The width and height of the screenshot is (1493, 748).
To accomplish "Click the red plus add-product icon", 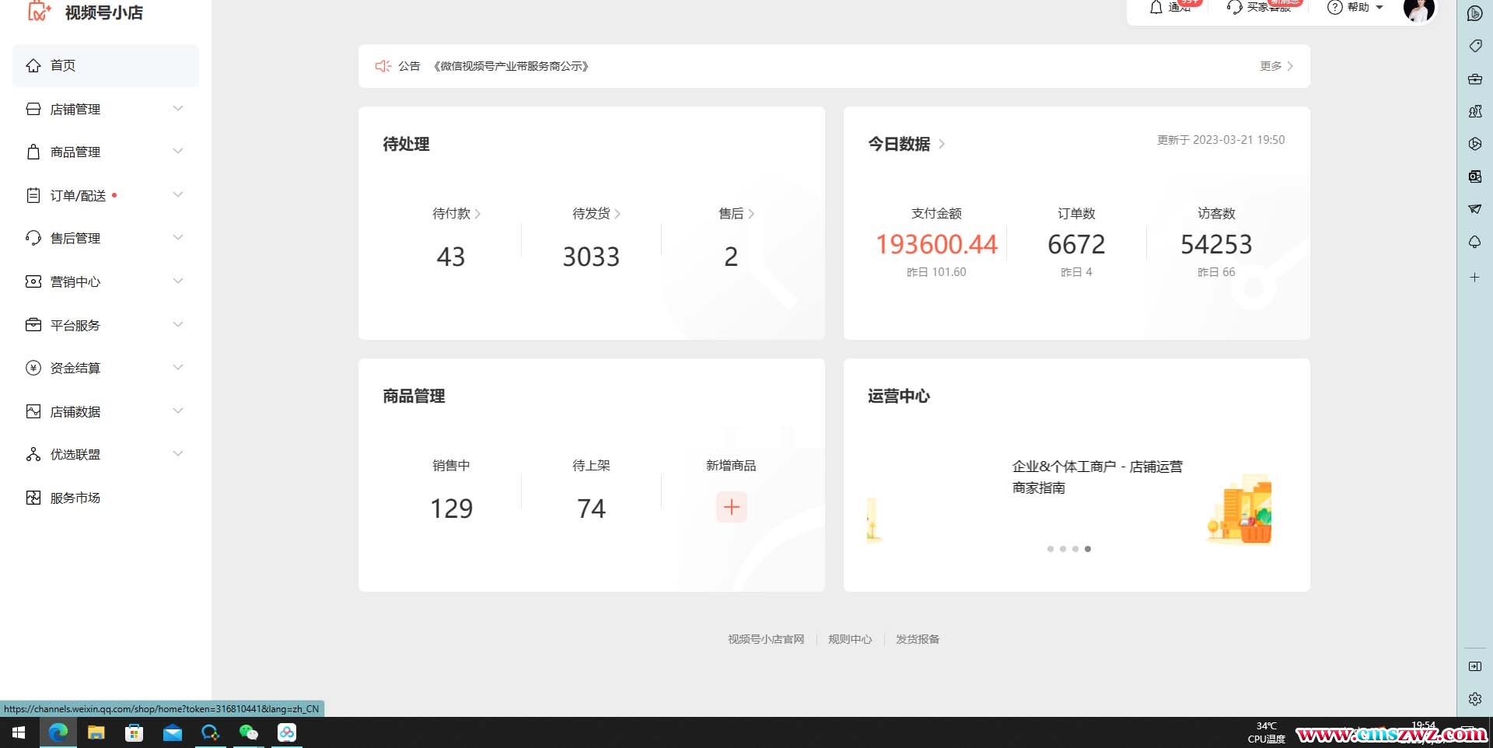I will click(x=731, y=507).
